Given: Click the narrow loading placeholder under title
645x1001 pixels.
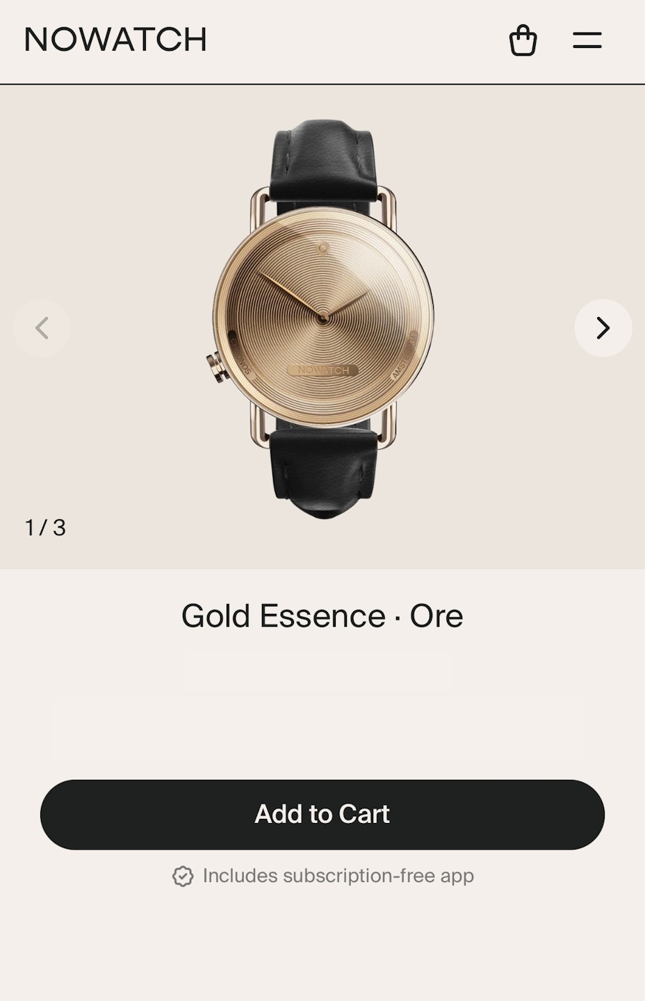Looking at the screenshot, I should pos(317,671).
